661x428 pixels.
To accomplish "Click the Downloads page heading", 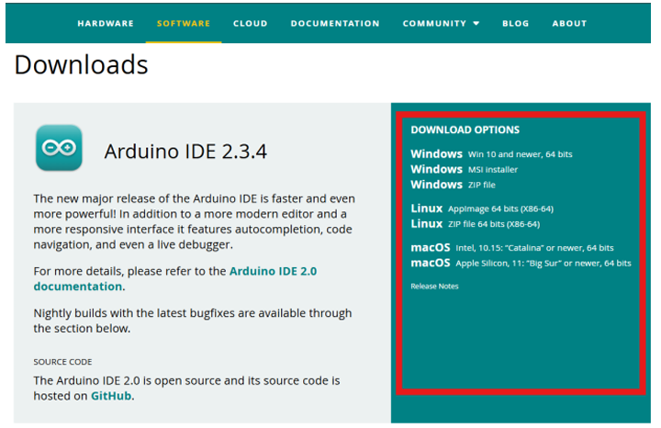I will click(82, 65).
